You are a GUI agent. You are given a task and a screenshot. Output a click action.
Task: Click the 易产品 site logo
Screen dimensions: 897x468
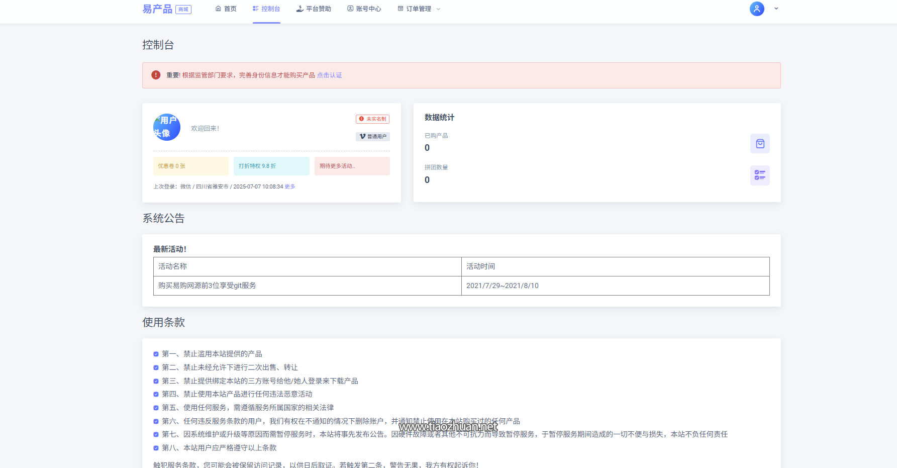pos(157,9)
